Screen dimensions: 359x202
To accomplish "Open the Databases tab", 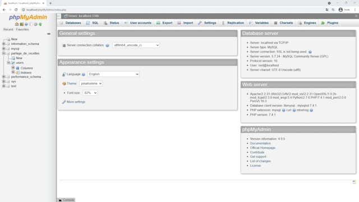I will pos(70,23).
